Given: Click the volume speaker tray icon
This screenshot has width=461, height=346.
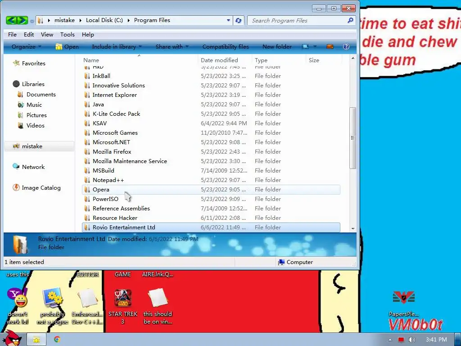Looking at the screenshot, I should 411,340.
